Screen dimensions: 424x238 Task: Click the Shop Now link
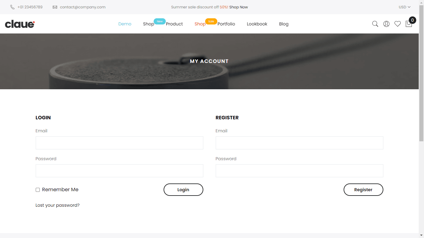[x=239, y=7]
